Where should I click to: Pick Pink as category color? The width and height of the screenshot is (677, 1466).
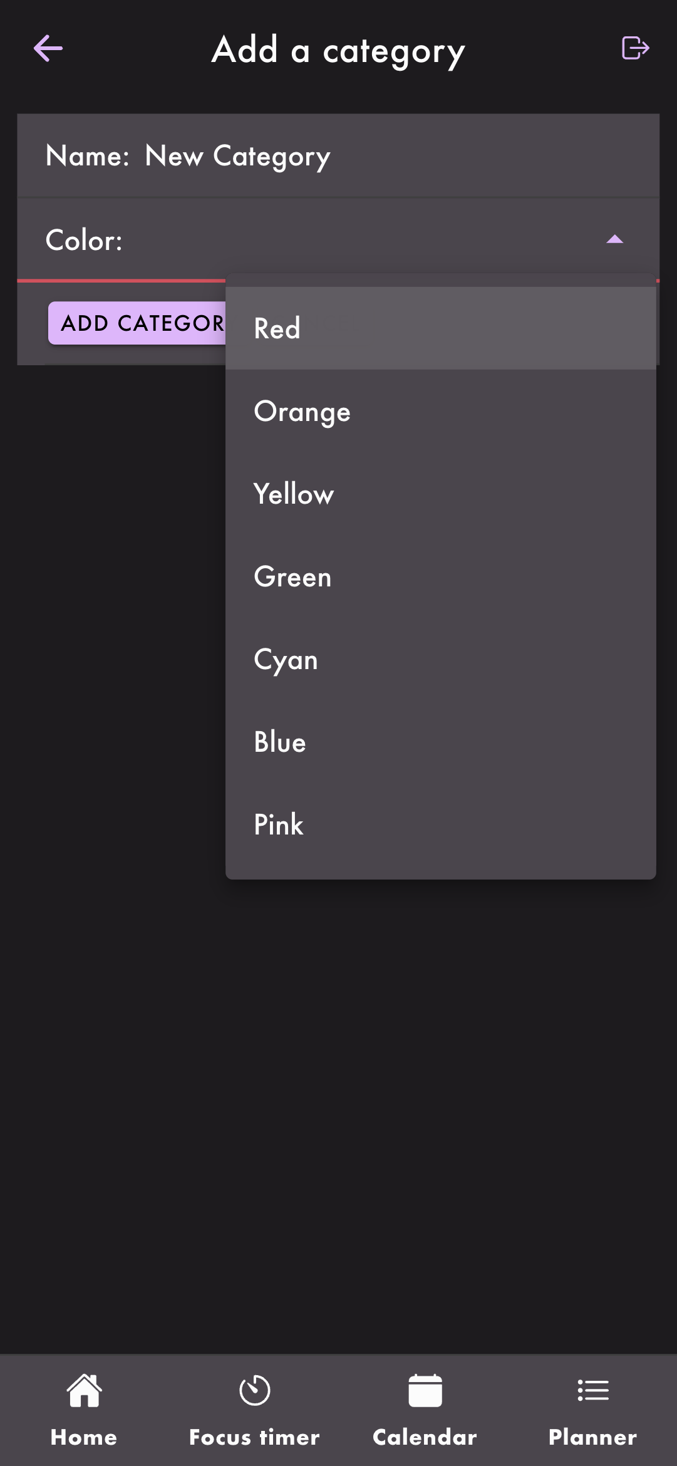(x=440, y=824)
